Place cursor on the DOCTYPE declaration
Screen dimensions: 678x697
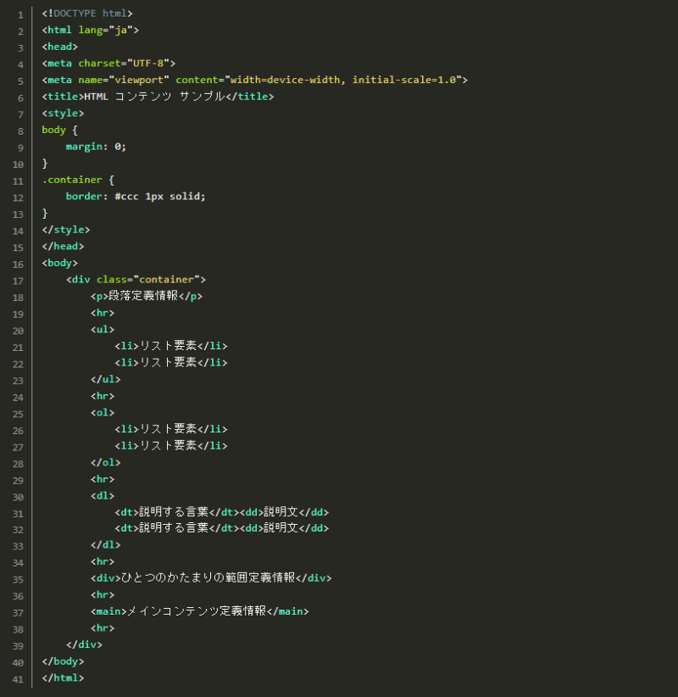[x=86, y=14]
